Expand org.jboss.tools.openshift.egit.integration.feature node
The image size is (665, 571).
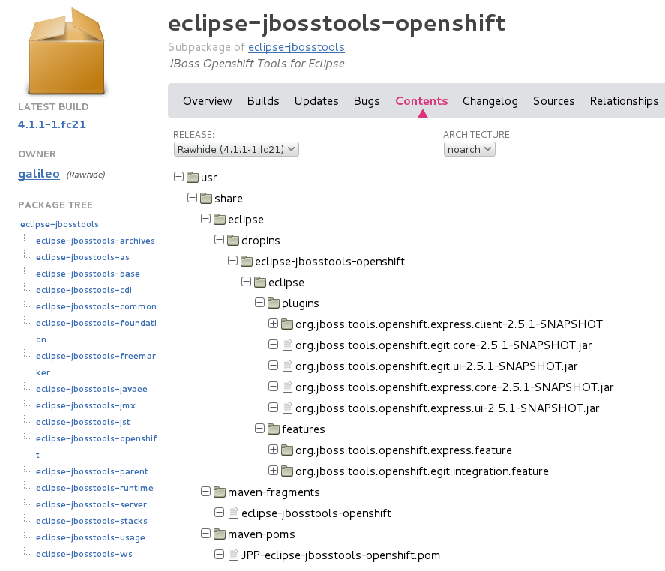(x=273, y=471)
